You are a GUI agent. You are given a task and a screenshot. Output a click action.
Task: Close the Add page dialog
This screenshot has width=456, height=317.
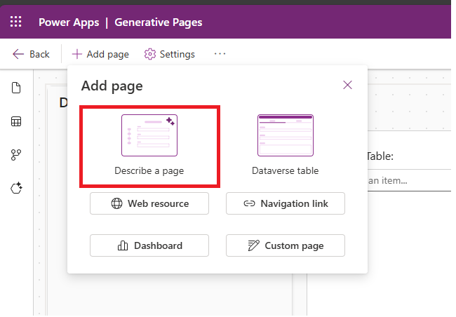coord(347,85)
